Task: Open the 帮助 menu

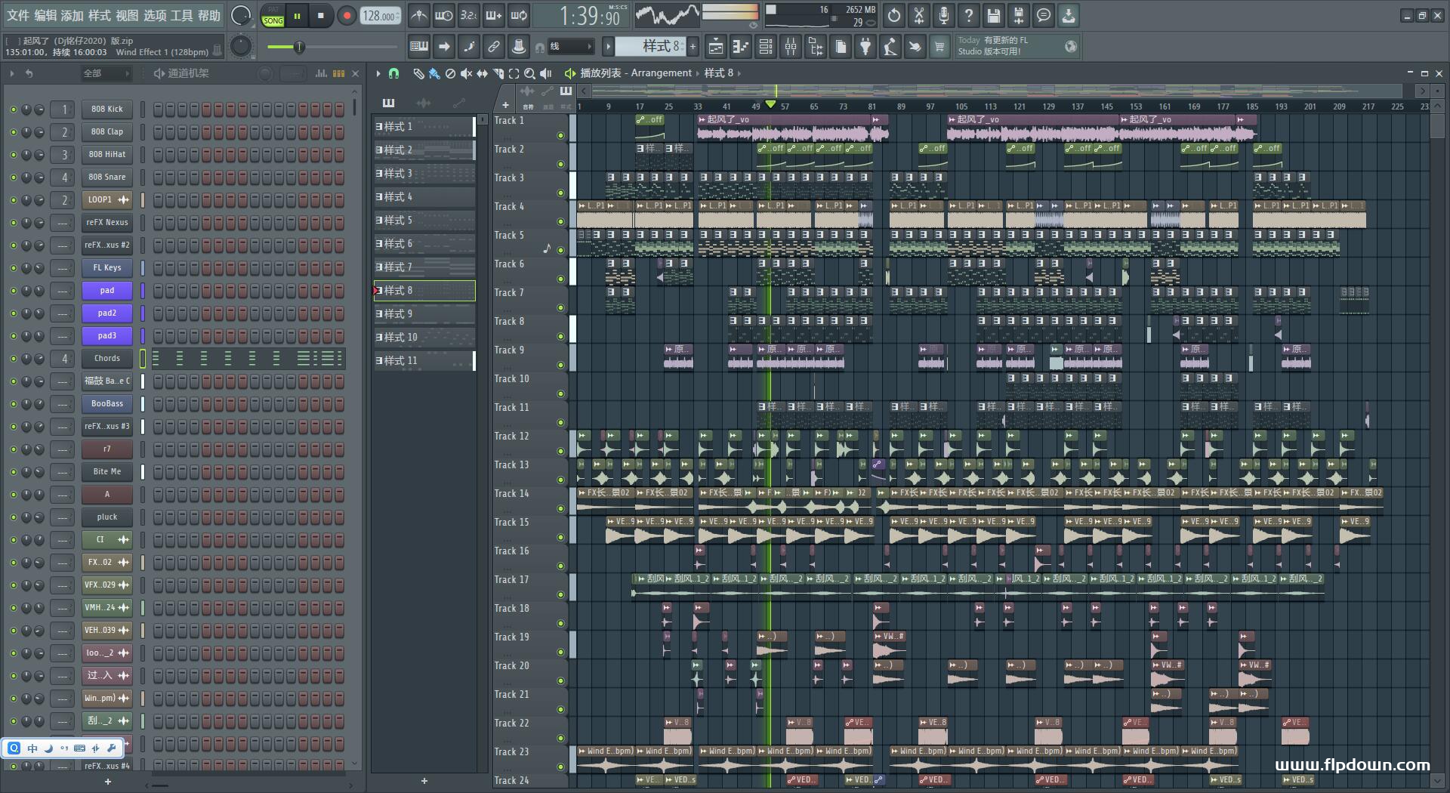Action: [x=209, y=16]
